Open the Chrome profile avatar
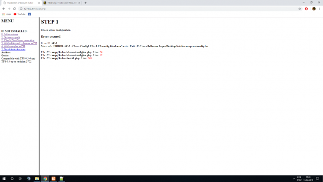 coord(314,8)
